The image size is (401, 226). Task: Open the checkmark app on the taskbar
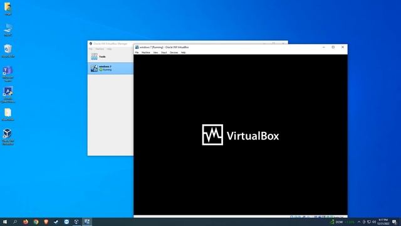click(56, 222)
